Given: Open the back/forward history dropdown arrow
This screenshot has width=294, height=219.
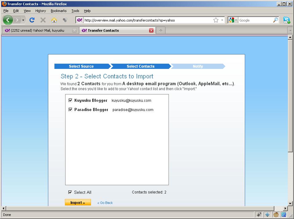Looking at the screenshot, I should point(23,20).
